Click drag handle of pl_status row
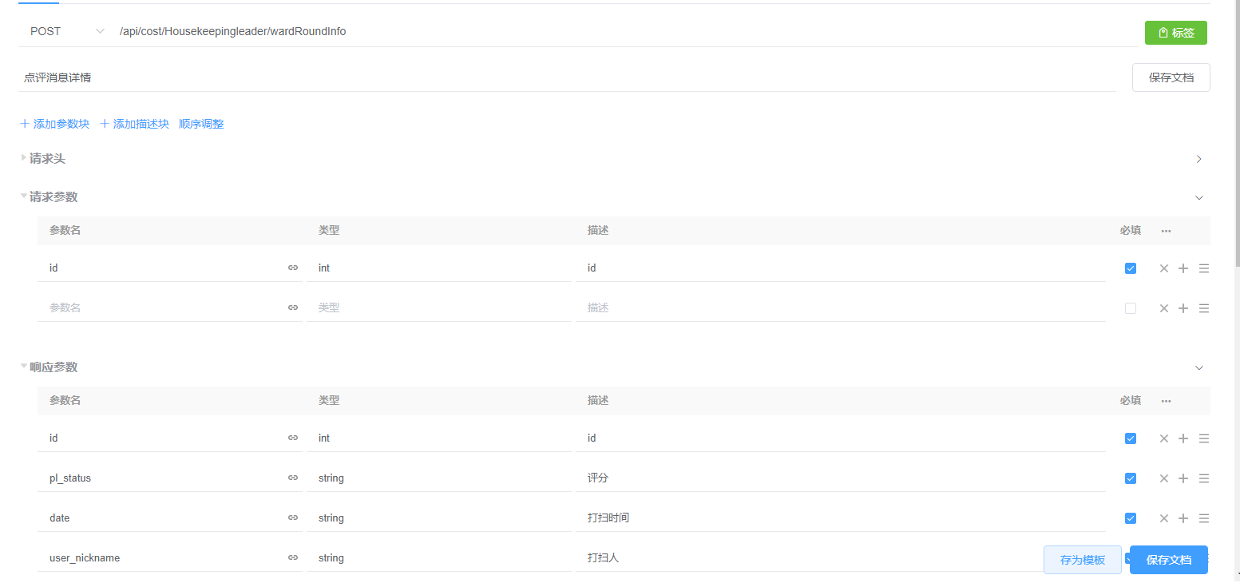The width and height of the screenshot is (1240, 583). pyautogui.click(x=1204, y=478)
